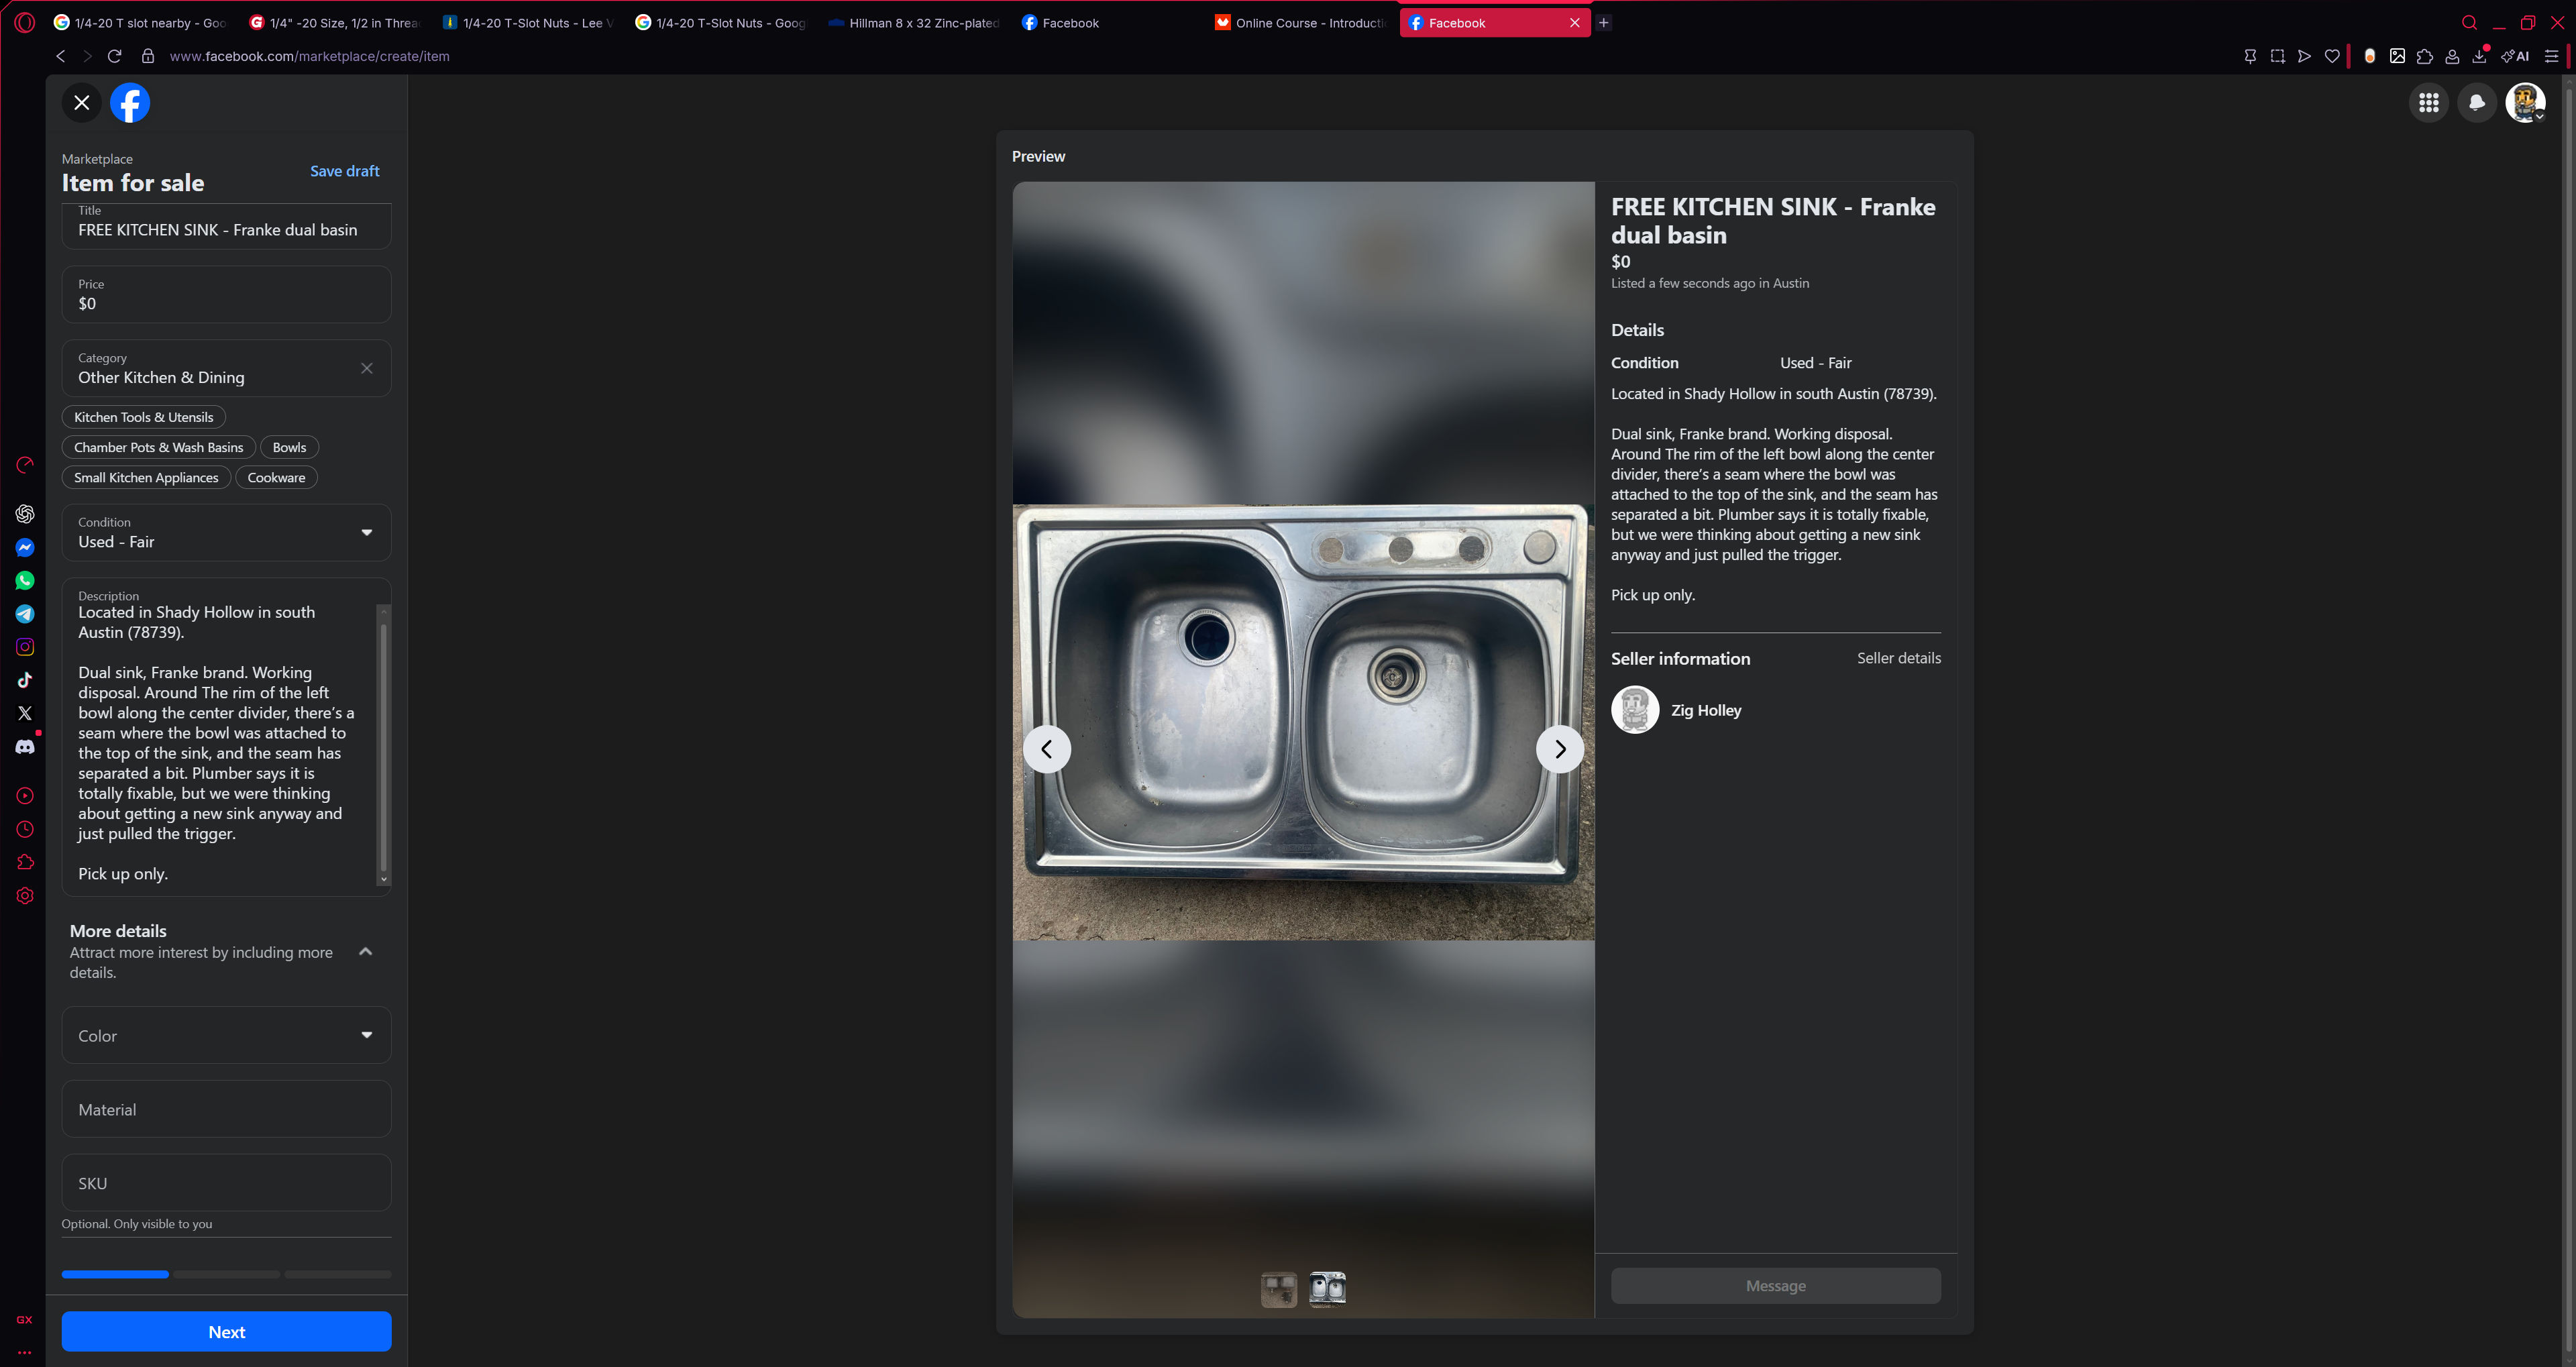Screen dimensions: 2576x1367
Task: Click the Save draft link
Action: (x=344, y=171)
